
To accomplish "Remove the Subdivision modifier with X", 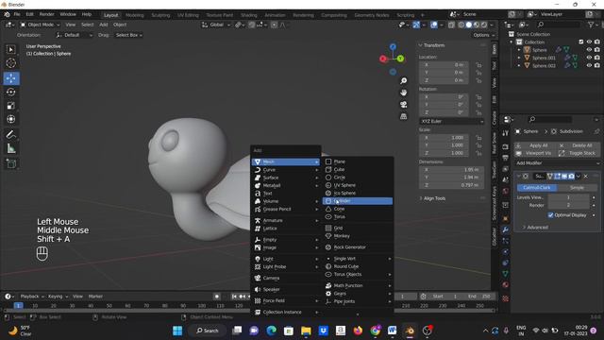I will (585, 177).
